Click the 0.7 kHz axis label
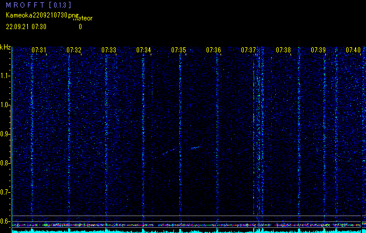366x233 pixels. 5,192
